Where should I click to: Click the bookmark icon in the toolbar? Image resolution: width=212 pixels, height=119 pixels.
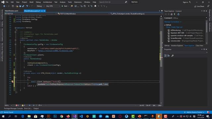(95, 6)
